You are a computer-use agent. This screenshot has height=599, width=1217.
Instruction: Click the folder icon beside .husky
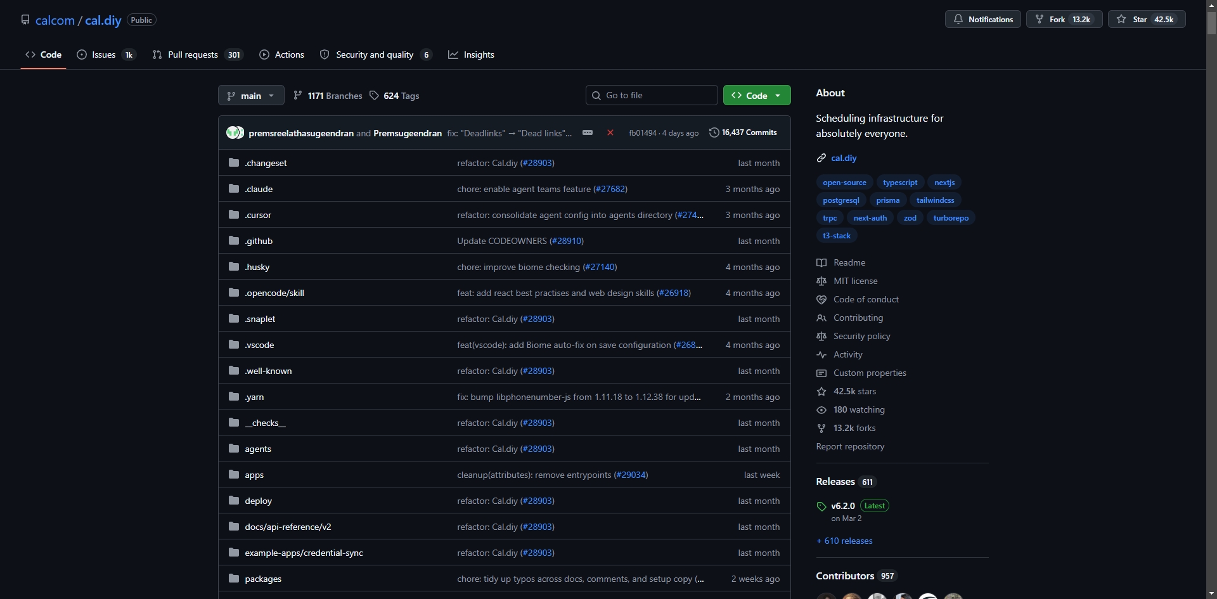point(234,267)
